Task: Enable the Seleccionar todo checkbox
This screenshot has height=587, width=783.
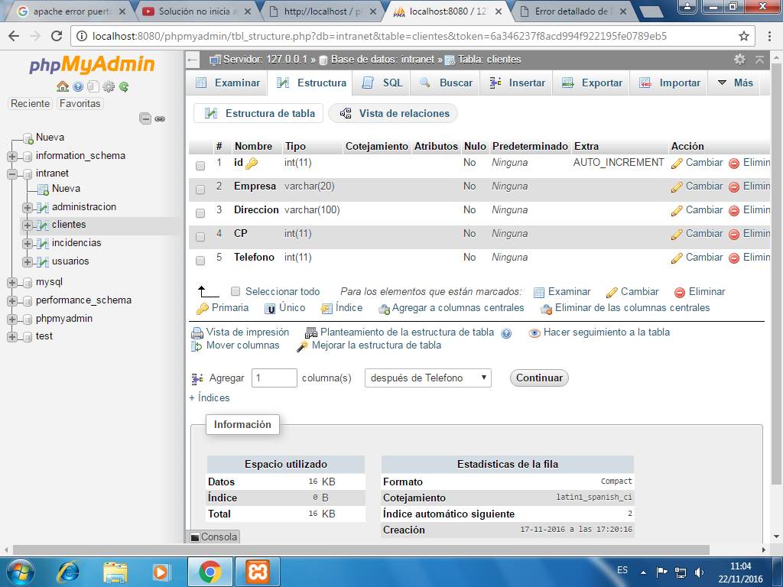Action: pos(236,291)
